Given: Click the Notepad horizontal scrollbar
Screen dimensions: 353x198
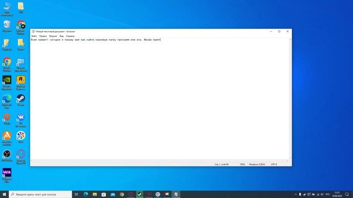Looking at the screenshot, I should click(159, 161).
